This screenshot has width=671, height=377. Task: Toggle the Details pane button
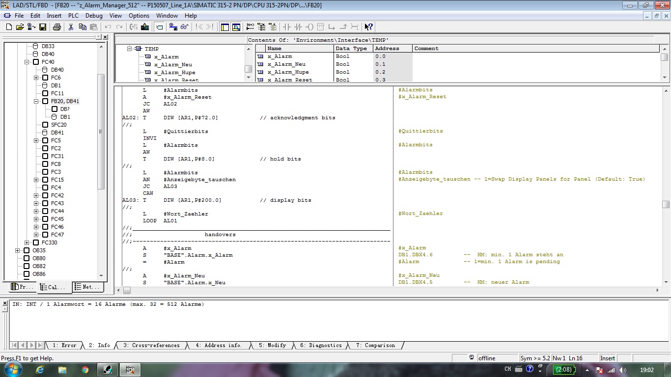pyautogui.click(x=236, y=27)
